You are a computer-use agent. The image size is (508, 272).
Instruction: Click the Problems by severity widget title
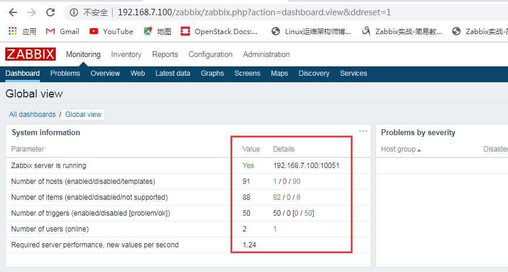(418, 132)
